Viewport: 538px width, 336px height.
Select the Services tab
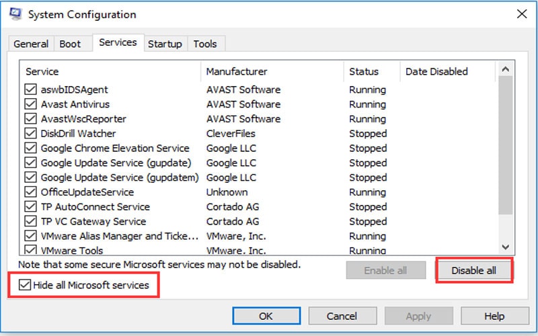118,42
